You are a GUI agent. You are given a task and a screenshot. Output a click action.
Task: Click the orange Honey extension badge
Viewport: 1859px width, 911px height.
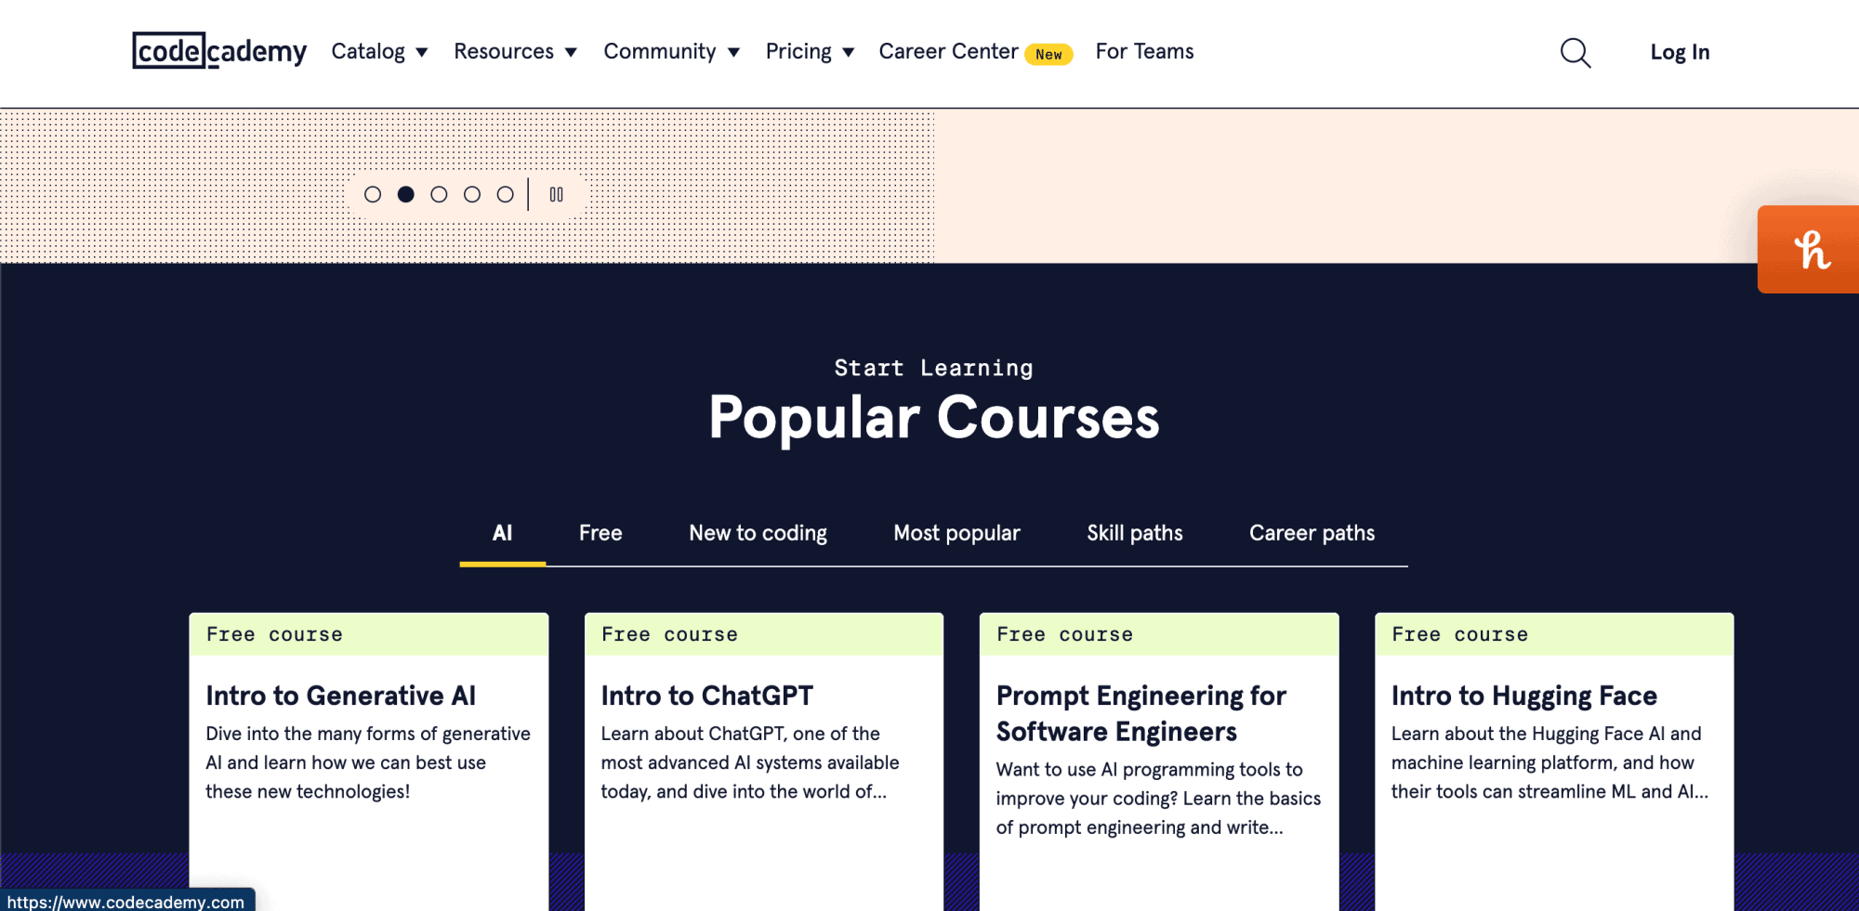(1808, 249)
